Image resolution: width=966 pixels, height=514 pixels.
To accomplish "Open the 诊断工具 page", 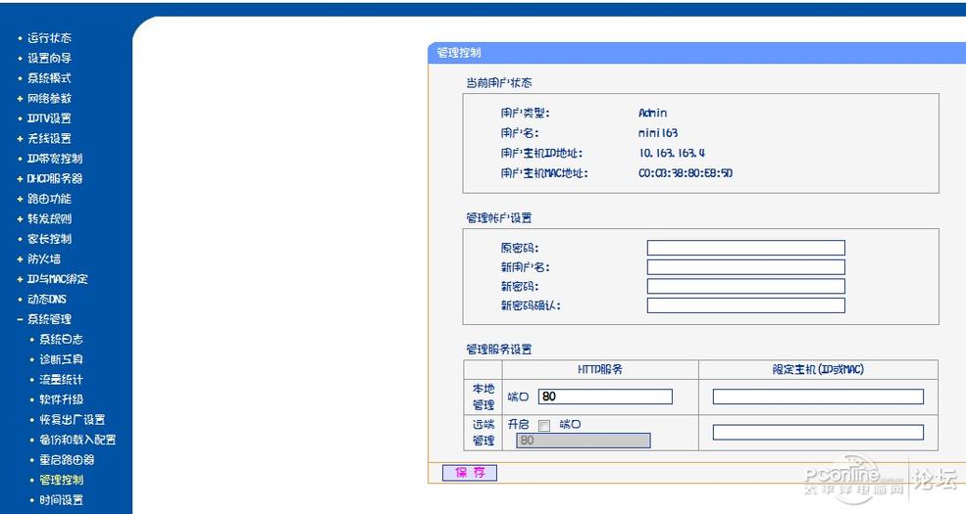I will pos(61,359).
